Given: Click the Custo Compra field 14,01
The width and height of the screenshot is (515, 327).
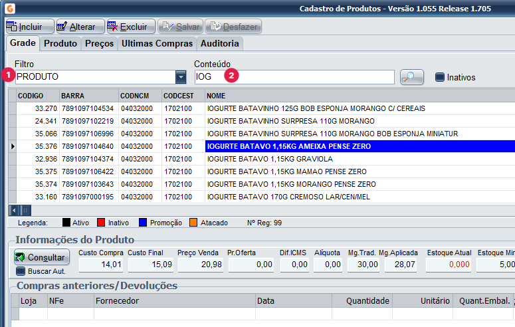Looking at the screenshot, I should click(x=101, y=265).
